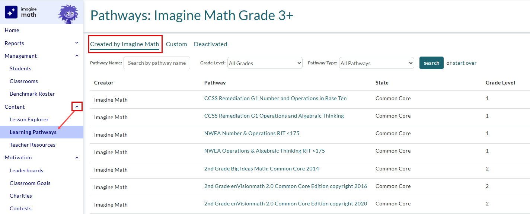530x214 pixels.
Task: Switch to the Custom tab
Action: tap(176, 44)
